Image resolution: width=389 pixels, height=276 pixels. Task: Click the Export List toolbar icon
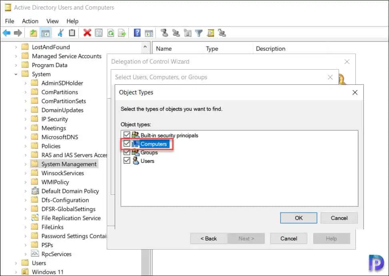(x=122, y=33)
